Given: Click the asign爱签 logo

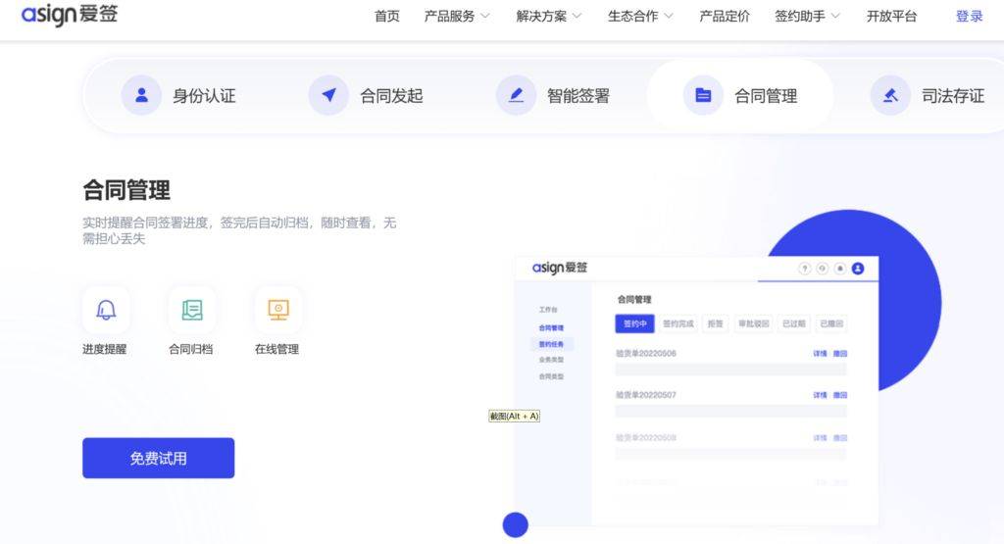Looking at the screenshot, I should coord(70,16).
